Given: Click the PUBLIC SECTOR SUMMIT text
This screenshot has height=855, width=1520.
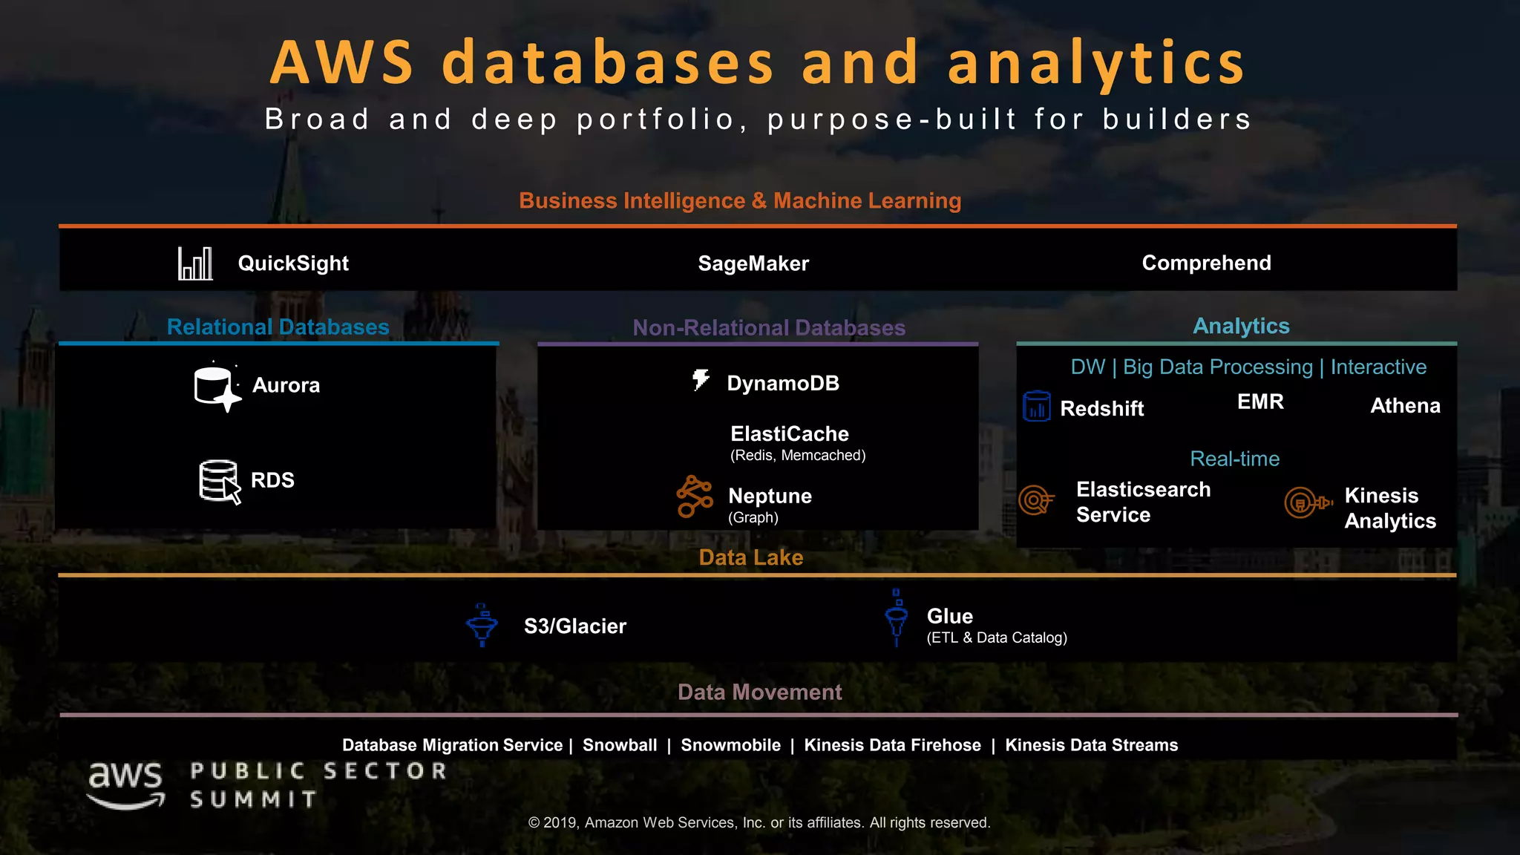Looking at the screenshot, I should click(x=318, y=784).
